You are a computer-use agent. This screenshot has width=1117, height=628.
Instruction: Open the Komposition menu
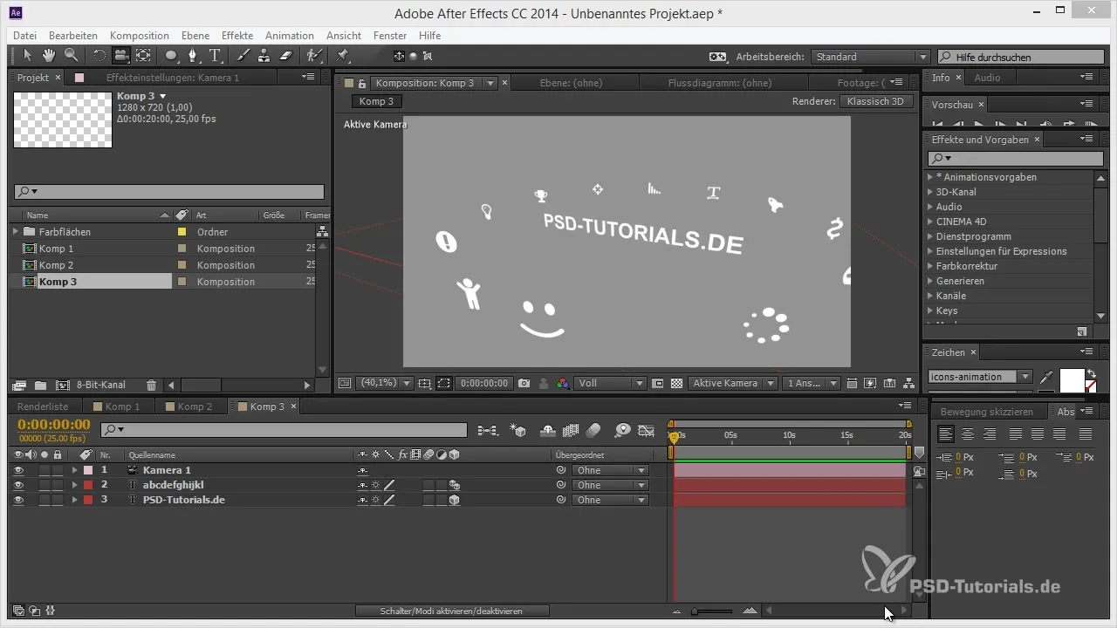[140, 36]
